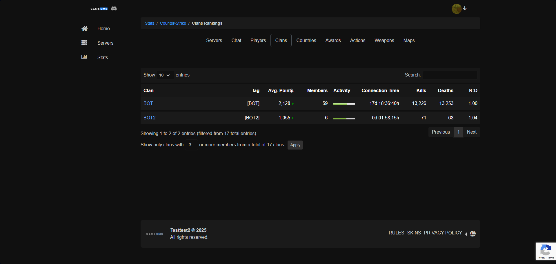The height and width of the screenshot is (264, 556).
Task: Switch to the Players tab
Action: pos(258,40)
